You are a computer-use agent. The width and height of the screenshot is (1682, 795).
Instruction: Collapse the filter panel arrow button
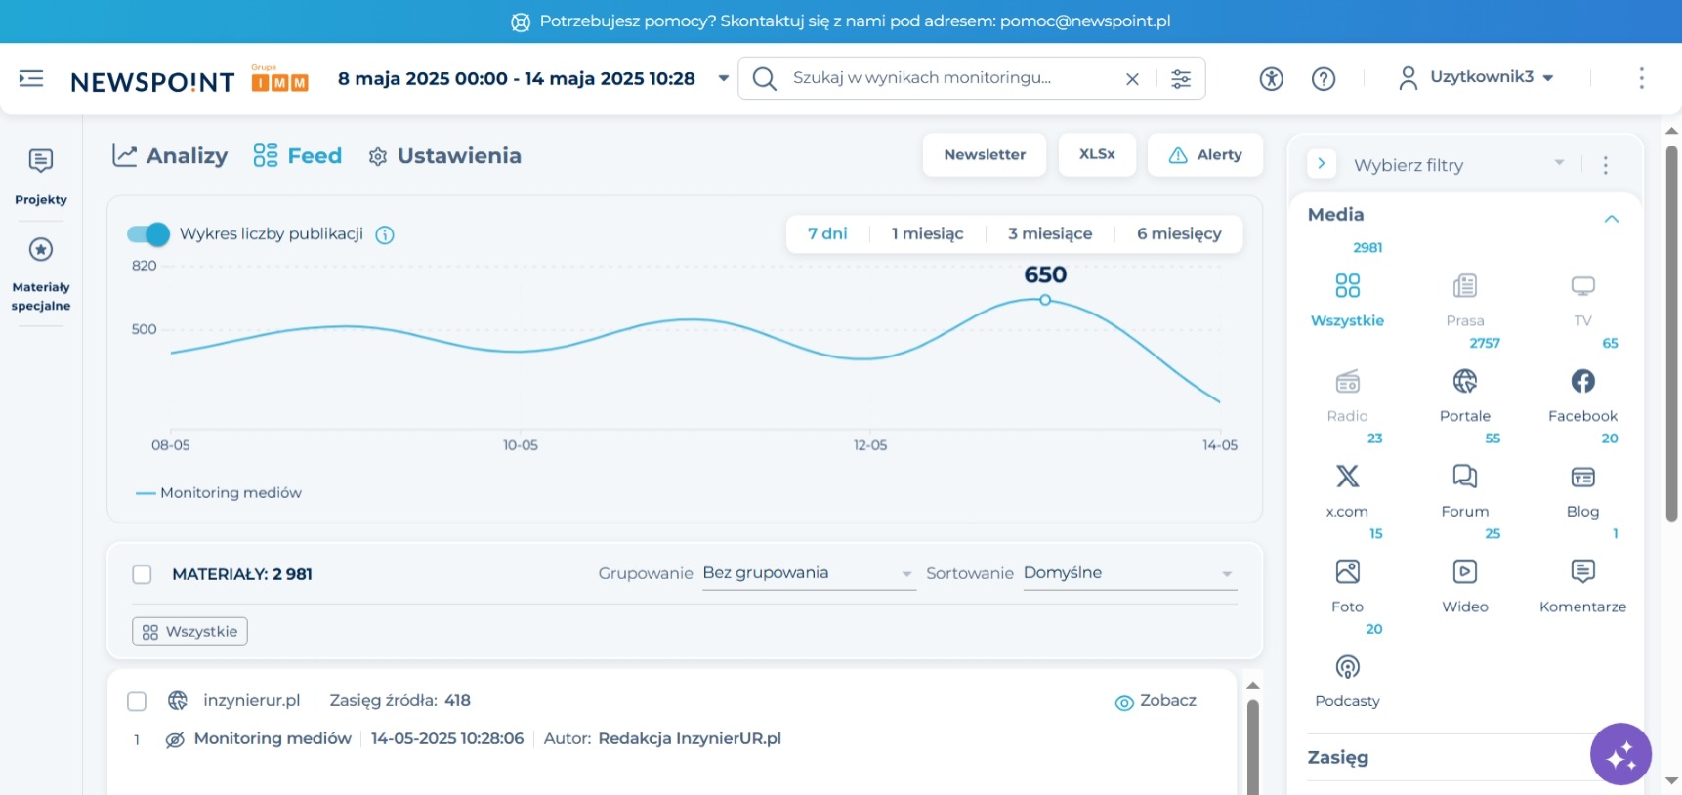tap(1322, 164)
